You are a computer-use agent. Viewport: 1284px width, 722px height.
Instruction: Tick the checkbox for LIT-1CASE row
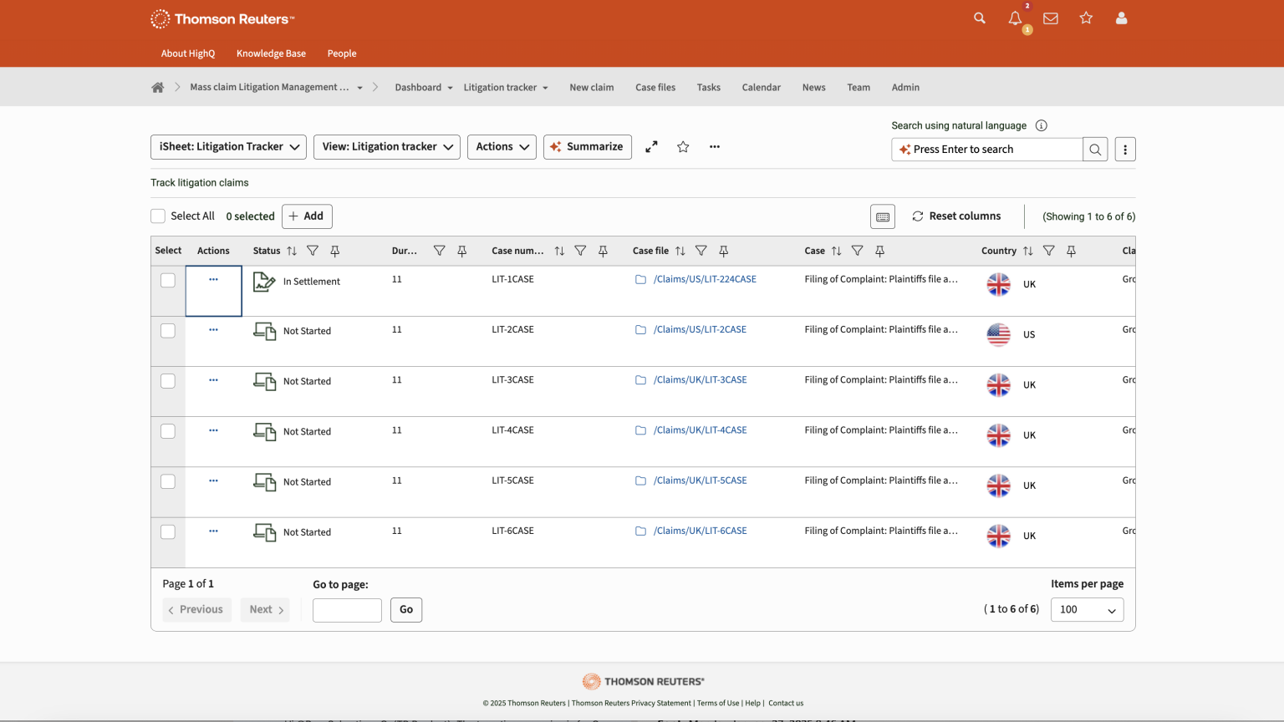168,281
